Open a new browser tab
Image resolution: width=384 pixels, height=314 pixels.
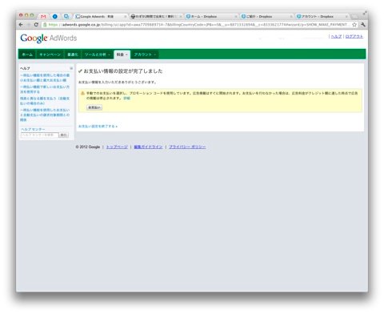click(x=354, y=17)
